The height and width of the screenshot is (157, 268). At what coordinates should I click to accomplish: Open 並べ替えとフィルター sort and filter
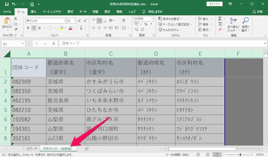[233, 24]
